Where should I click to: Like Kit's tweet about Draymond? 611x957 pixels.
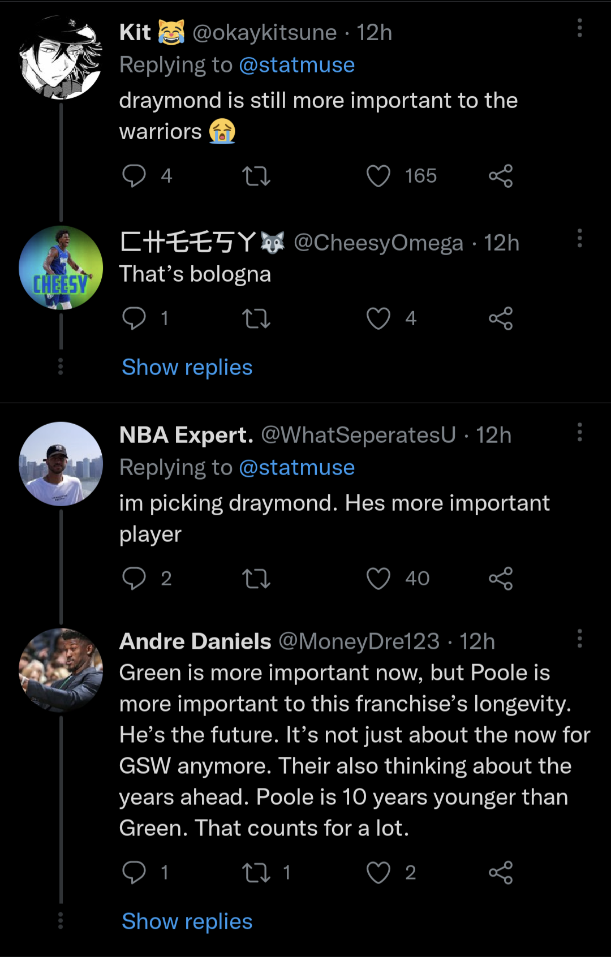(378, 176)
